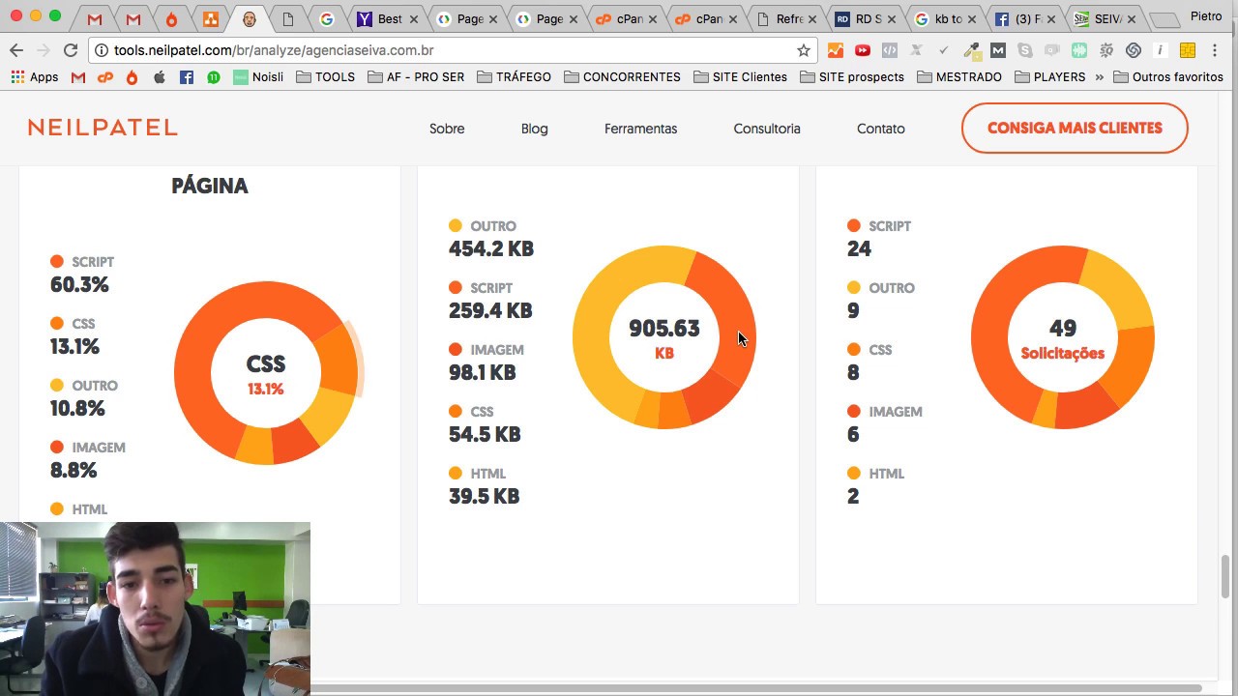The image size is (1238, 696).
Task: Click the 49 Solicitações donut chart
Action: pos(1063,337)
